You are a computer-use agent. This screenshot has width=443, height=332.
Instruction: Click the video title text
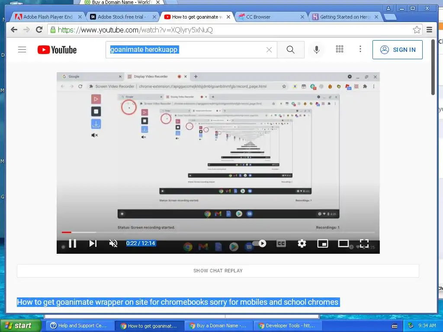pyautogui.click(x=178, y=302)
